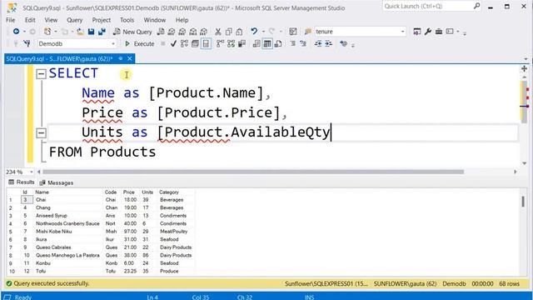Screen dimensions: 533x300
Task: Select the 'Northwoods Cranberry Sauce' name cell
Action: click(x=67, y=223)
